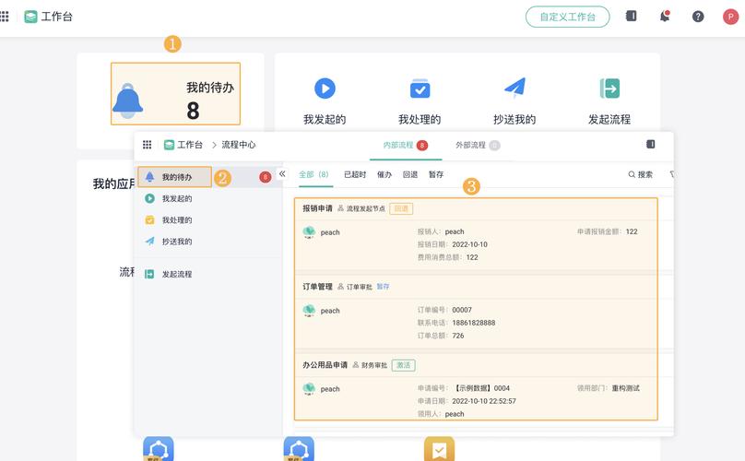Select the 全部 (8) filter tab
The height and width of the screenshot is (461, 745).
pyautogui.click(x=313, y=174)
